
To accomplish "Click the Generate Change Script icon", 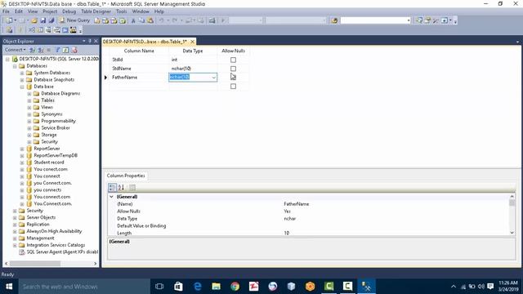I will coord(9,30).
